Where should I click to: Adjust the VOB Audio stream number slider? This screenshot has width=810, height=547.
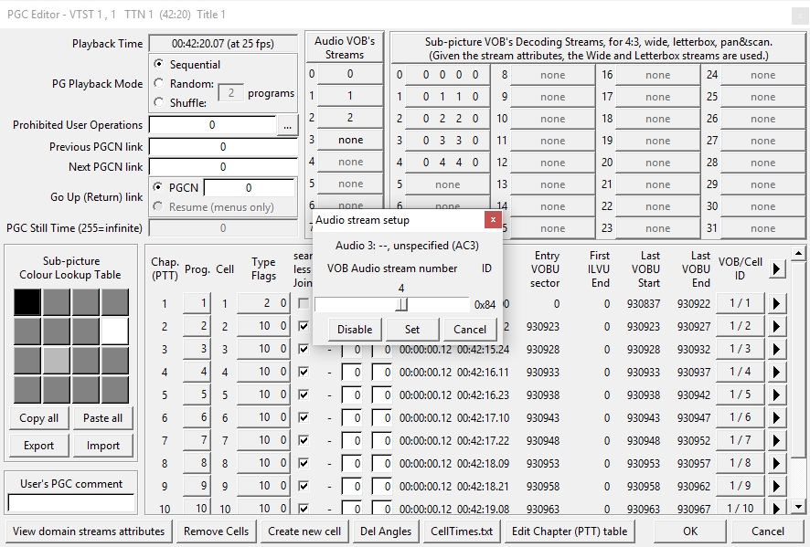tap(402, 304)
